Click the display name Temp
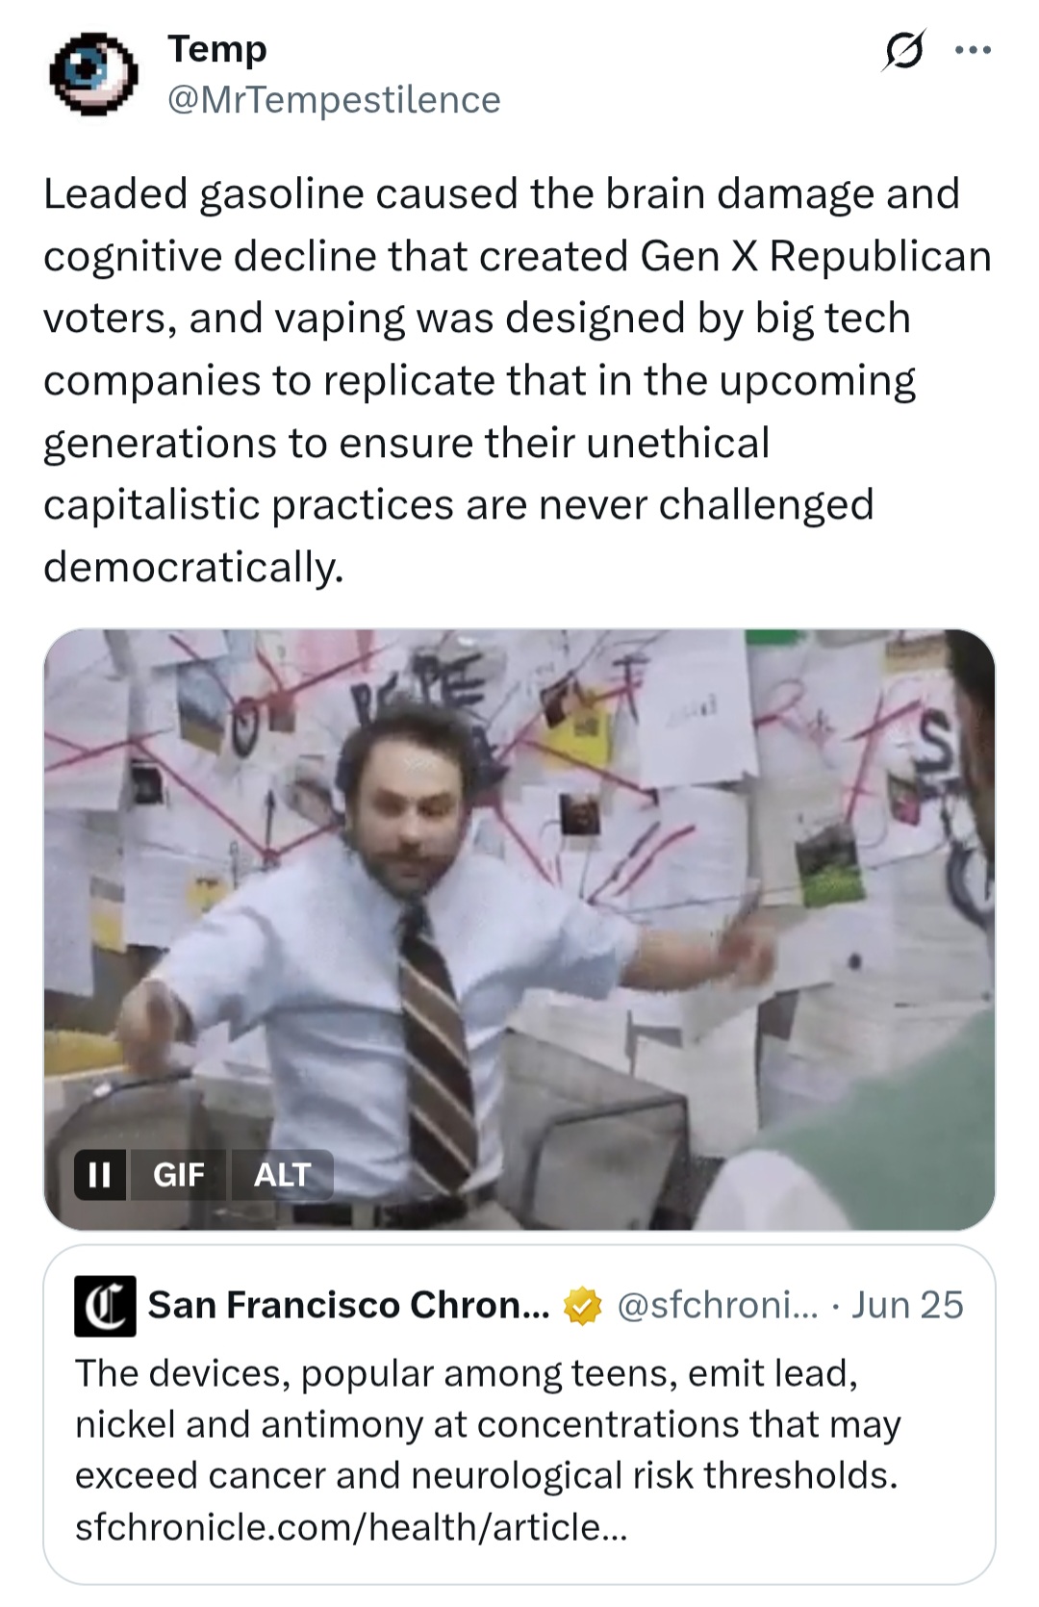1039x1607 pixels. pos(217,49)
